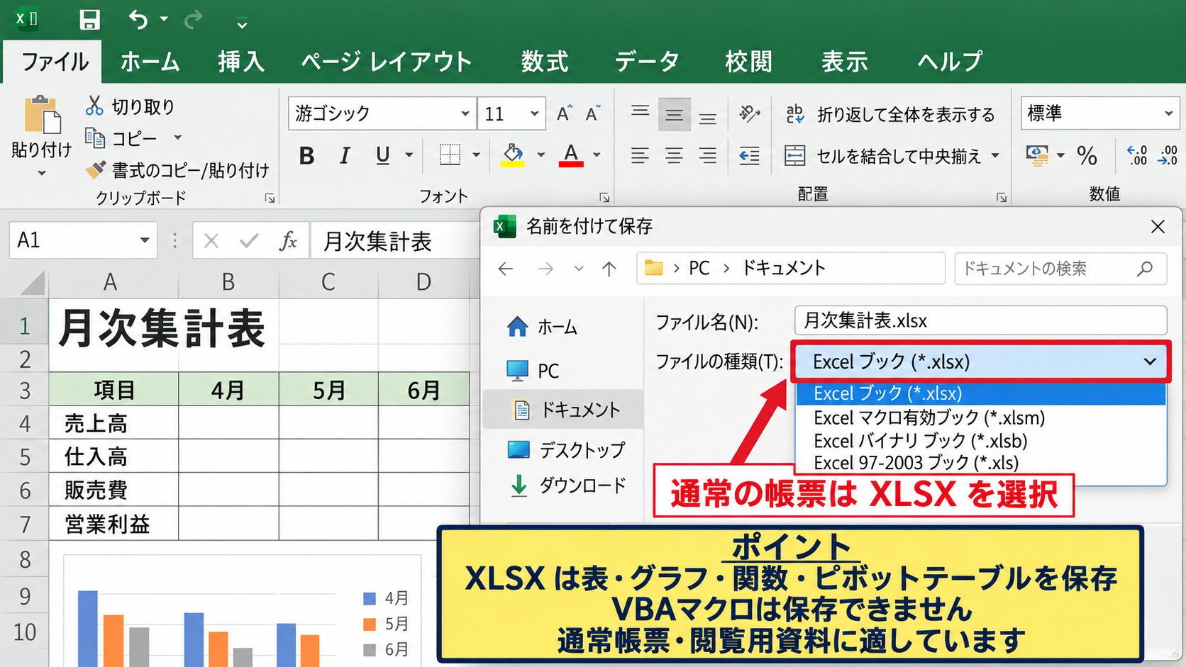
Task: Go back in the save dialog
Action: click(x=506, y=269)
